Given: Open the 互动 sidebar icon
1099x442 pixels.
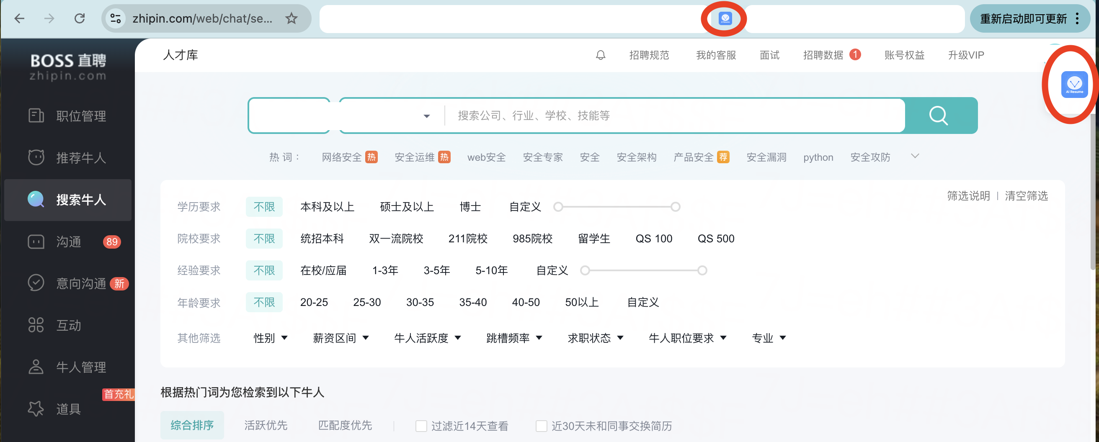Looking at the screenshot, I should pyautogui.click(x=36, y=325).
